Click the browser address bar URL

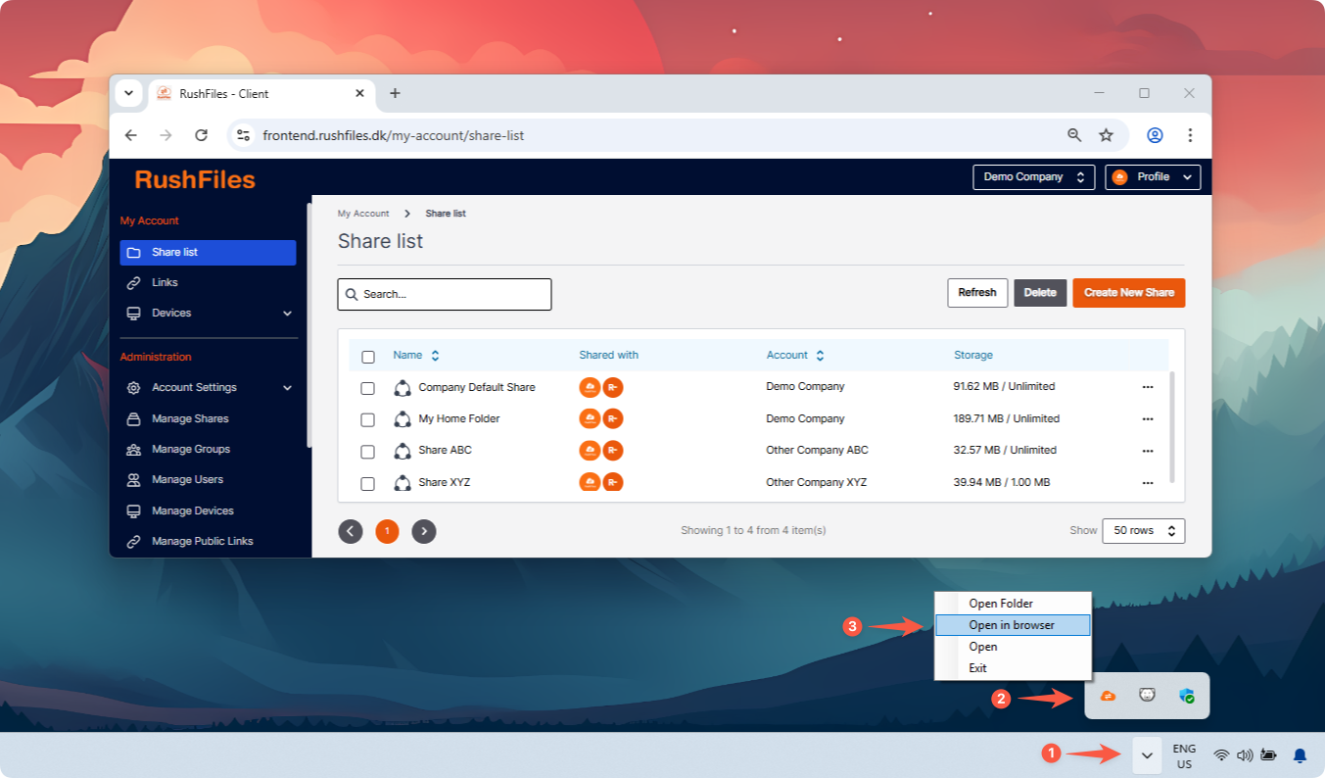tap(394, 135)
